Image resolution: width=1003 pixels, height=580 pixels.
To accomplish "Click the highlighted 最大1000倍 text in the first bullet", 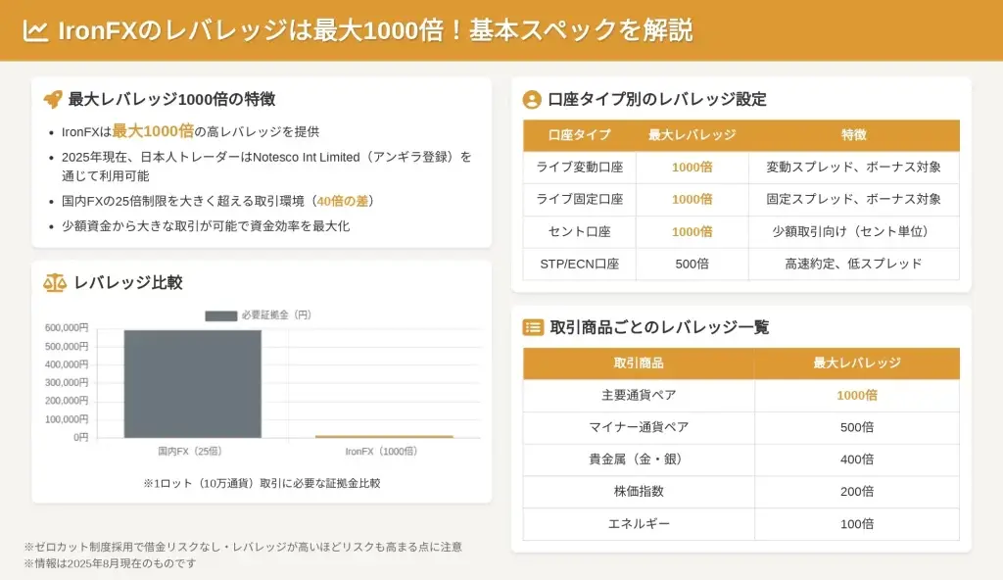I will point(153,131).
